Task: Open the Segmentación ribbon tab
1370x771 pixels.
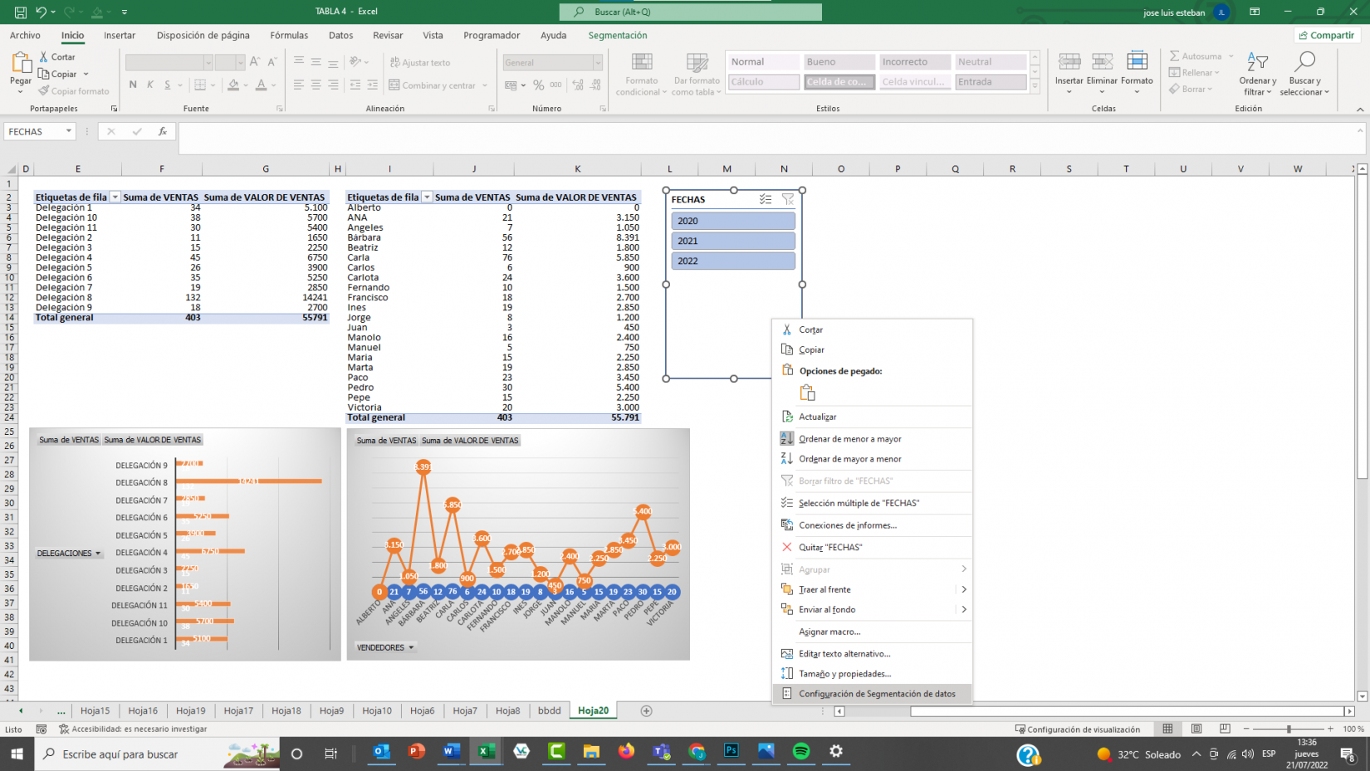Action: click(x=618, y=36)
